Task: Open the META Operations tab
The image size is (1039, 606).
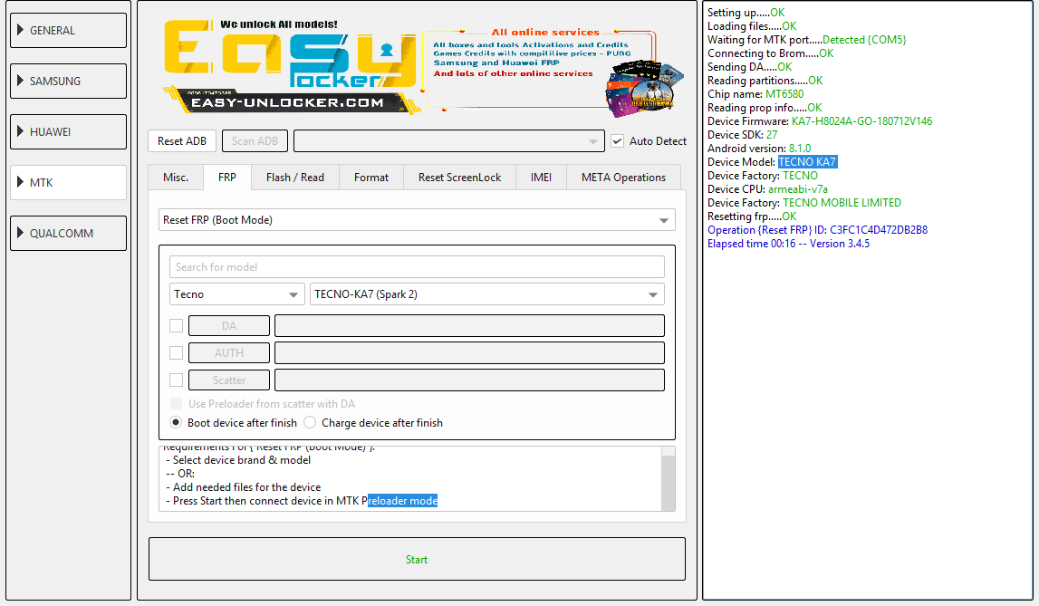Action: [x=623, y=178]
